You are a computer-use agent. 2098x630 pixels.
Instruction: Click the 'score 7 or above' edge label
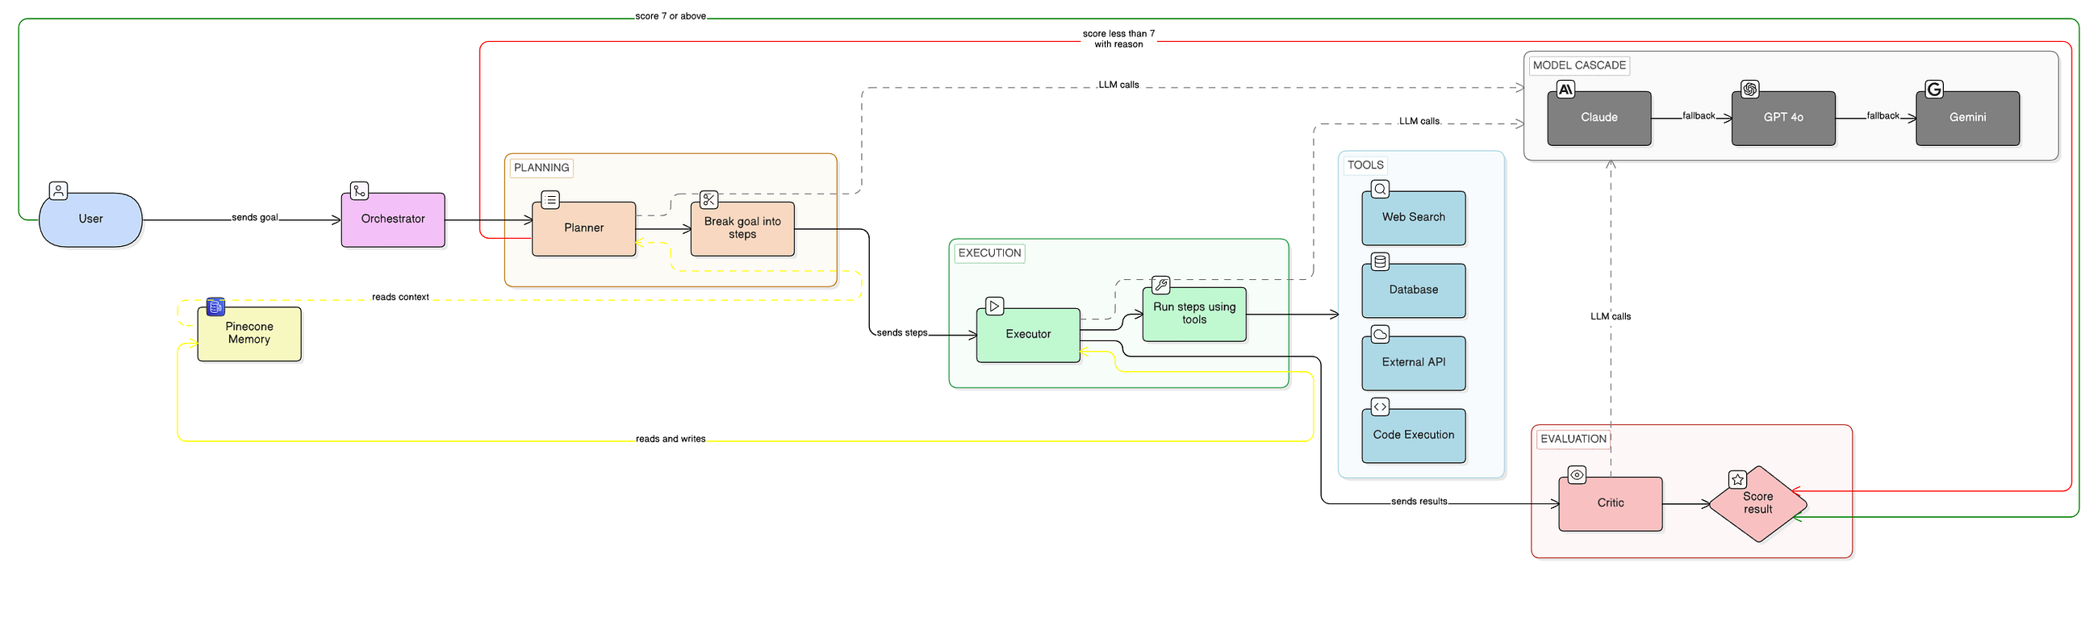tap(671, 16)
